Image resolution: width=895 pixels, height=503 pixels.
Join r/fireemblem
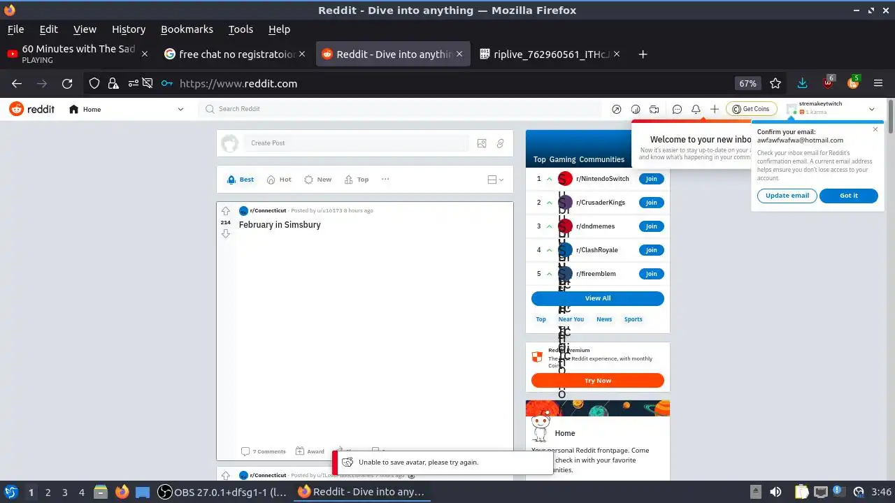(651, 274)
